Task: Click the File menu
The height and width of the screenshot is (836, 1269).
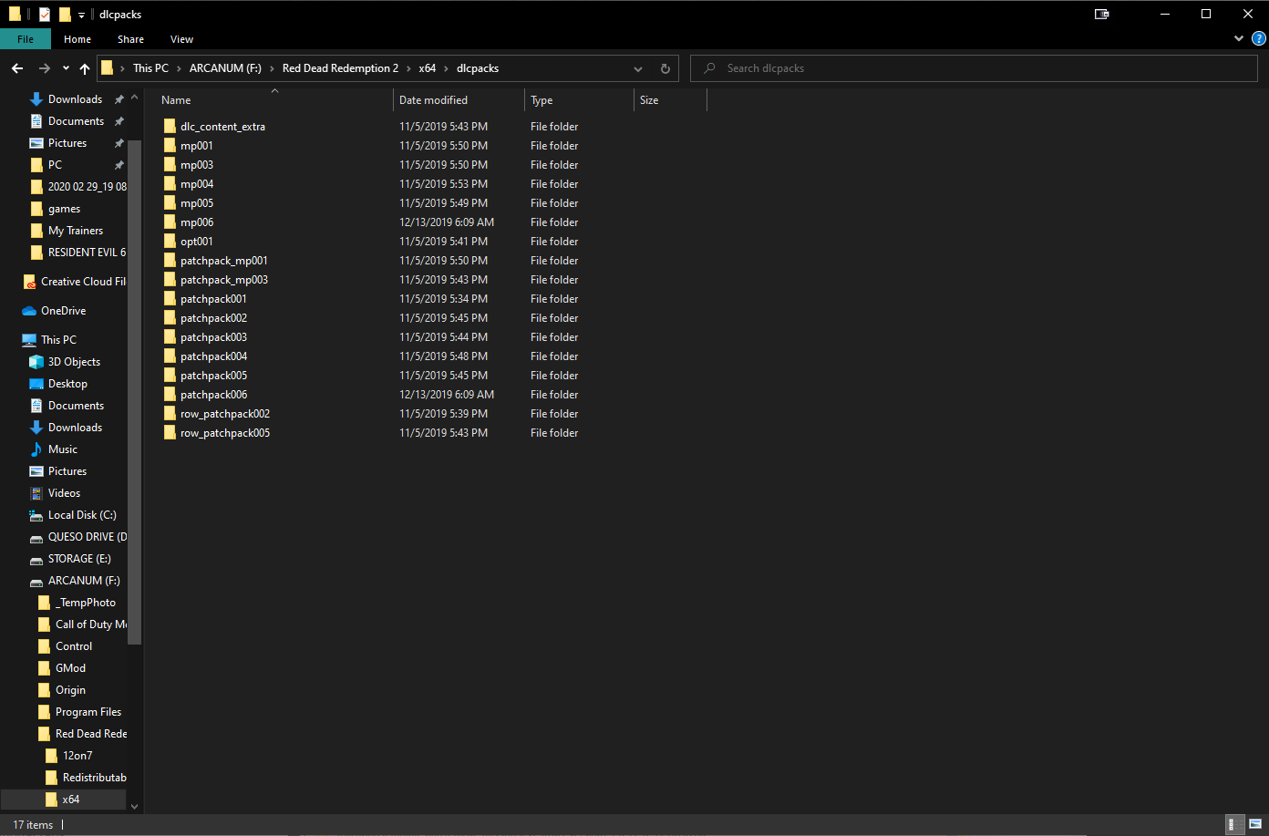Action: pos(26,39)
